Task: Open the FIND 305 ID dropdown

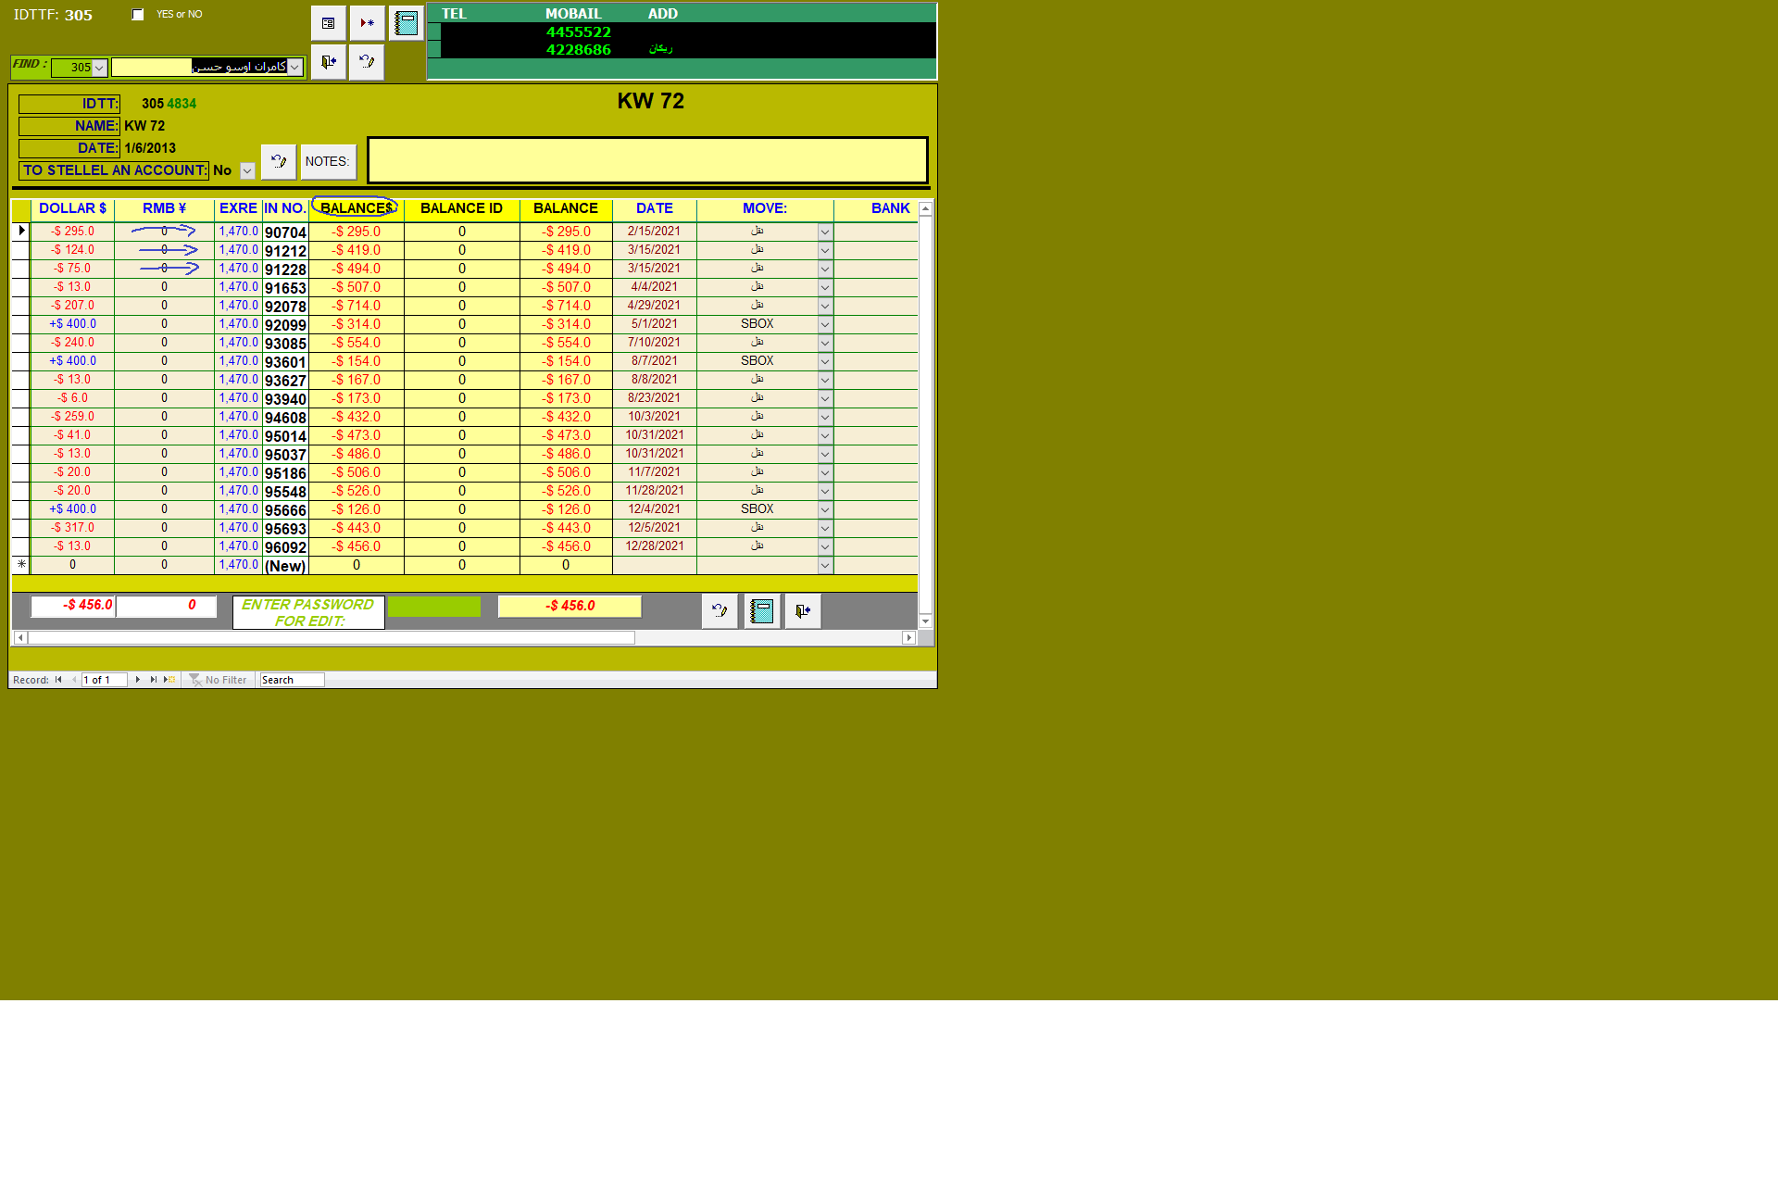Action: [x=99, y=68]
